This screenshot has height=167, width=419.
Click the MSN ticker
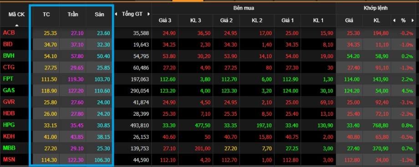(9, 160)
